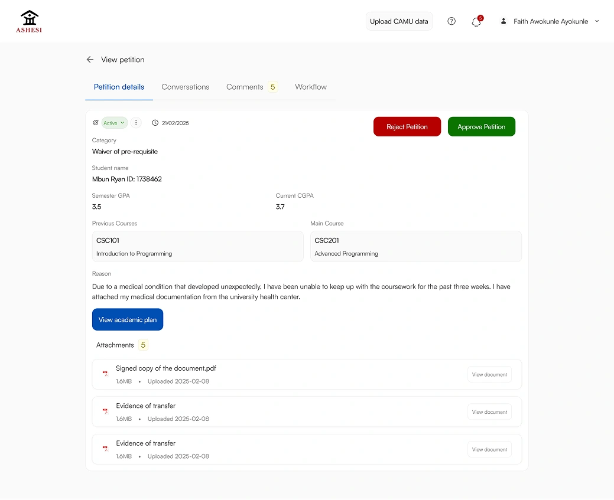Image resolution: width=614 pixels, height=500 pixels.
Task: Click 'Faith Awokunle Ayokunle' user name
Action: click(x=551, y=21)
